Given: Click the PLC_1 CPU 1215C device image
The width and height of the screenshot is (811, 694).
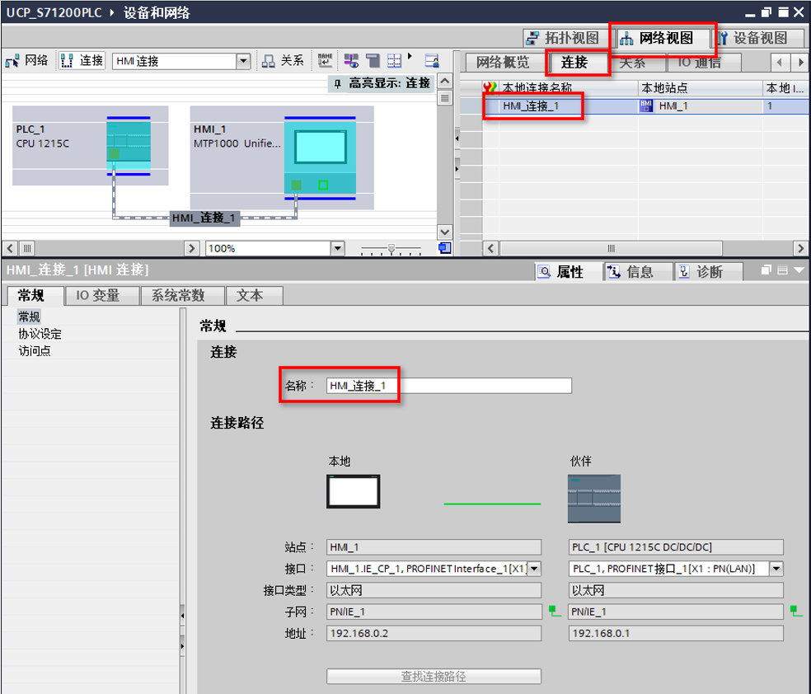Looking at the screenshot, I should point(129,145).
